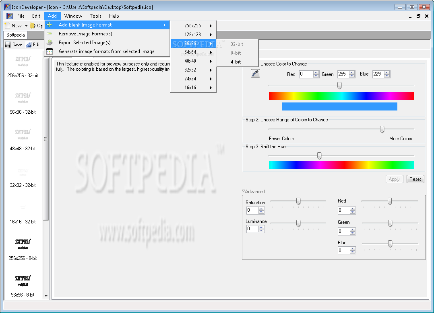Click the Advanced Red slider handle

(x=390, y=201)
